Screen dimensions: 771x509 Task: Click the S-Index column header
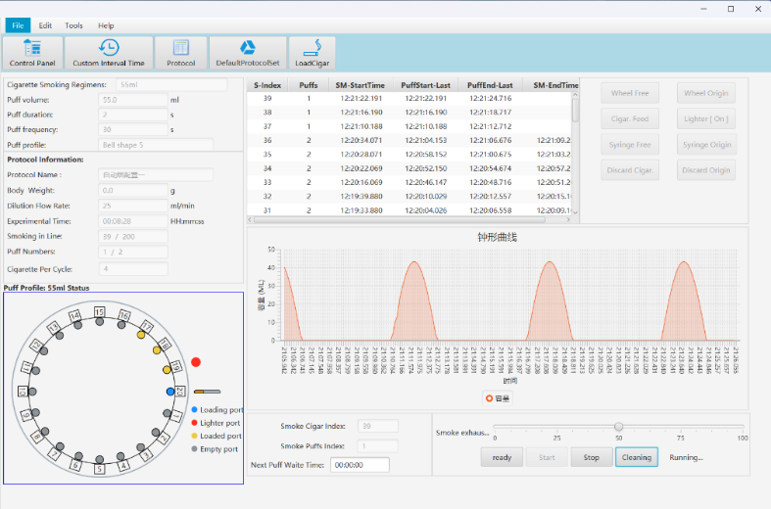point(266,85)
